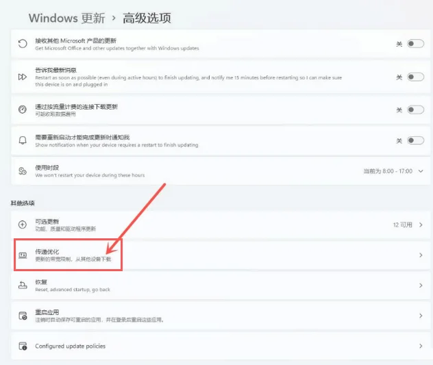Click the 其他选项 section heading
The width and height of the screenshot is (433, 365).
pos(23,203)
